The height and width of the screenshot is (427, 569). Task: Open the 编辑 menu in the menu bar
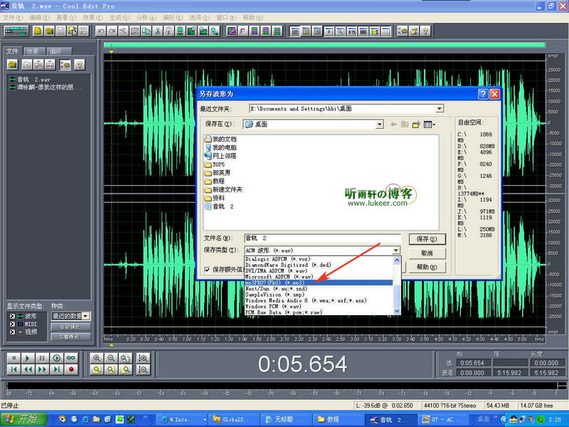39,17
